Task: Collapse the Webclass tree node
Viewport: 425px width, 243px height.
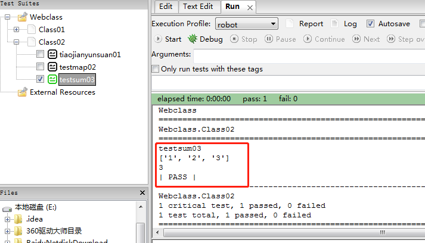Action: point(7,17)
